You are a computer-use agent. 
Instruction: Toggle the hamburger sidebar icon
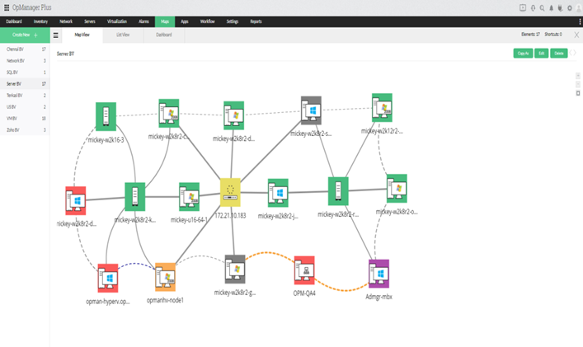(56, 35)
